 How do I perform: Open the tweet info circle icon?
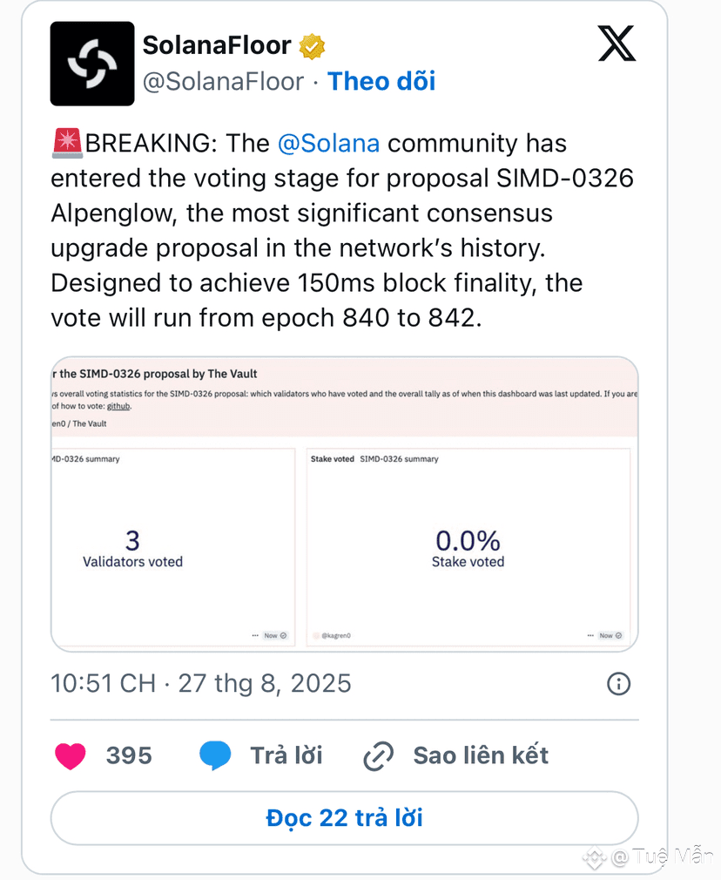pyautogui.click(x=618, y=684)
